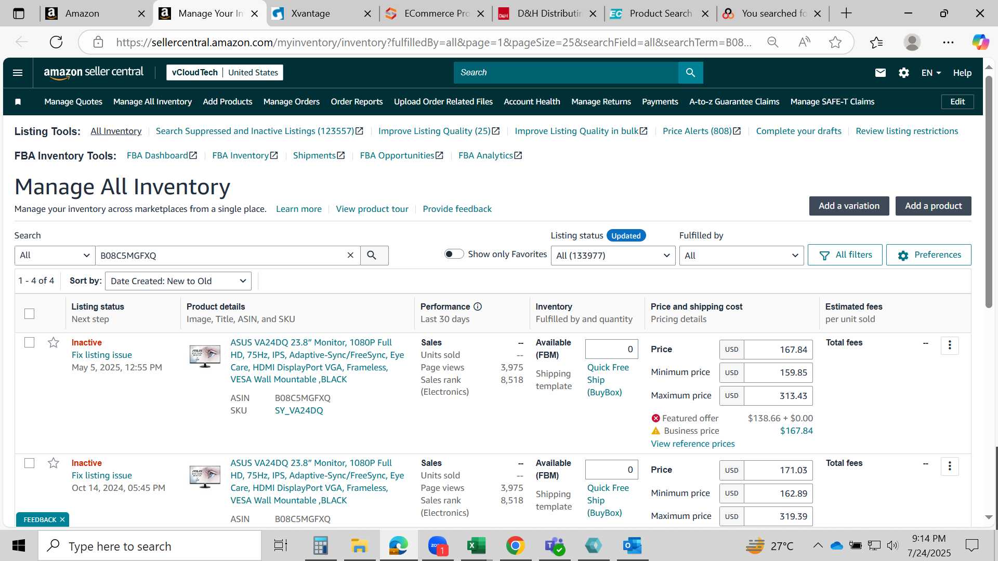Open Outlook from the taskbar

[x=632, y=546]
